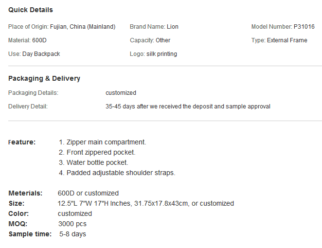Viewport: 322px width, 248px height.
Task: Click the Water bottle pocket line
Action: click(x=93, y=162)
